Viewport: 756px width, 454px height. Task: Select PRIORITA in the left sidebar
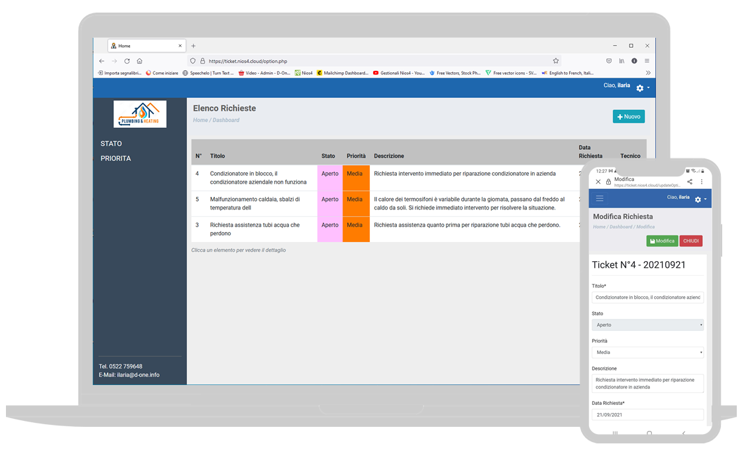116,158
